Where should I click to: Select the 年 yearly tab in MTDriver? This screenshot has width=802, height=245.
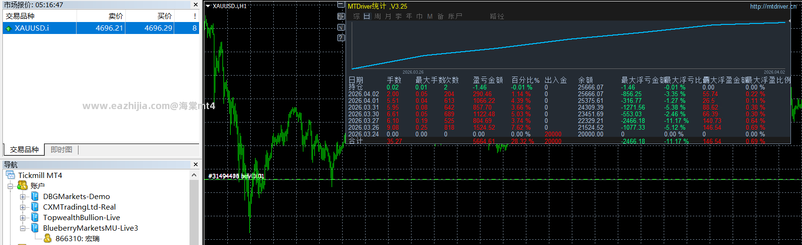[409, 16]
